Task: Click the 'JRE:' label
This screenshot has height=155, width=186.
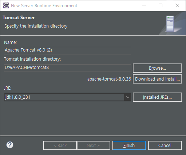Action: coord(8,88)
